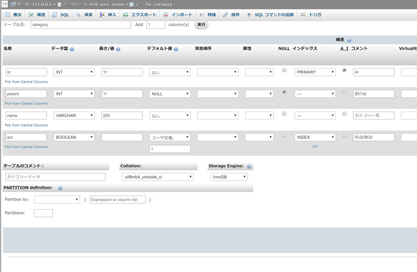Click act index link under INDEX dropdown
This screenshot has width=417, height=272.
click(x=315, y=146)
